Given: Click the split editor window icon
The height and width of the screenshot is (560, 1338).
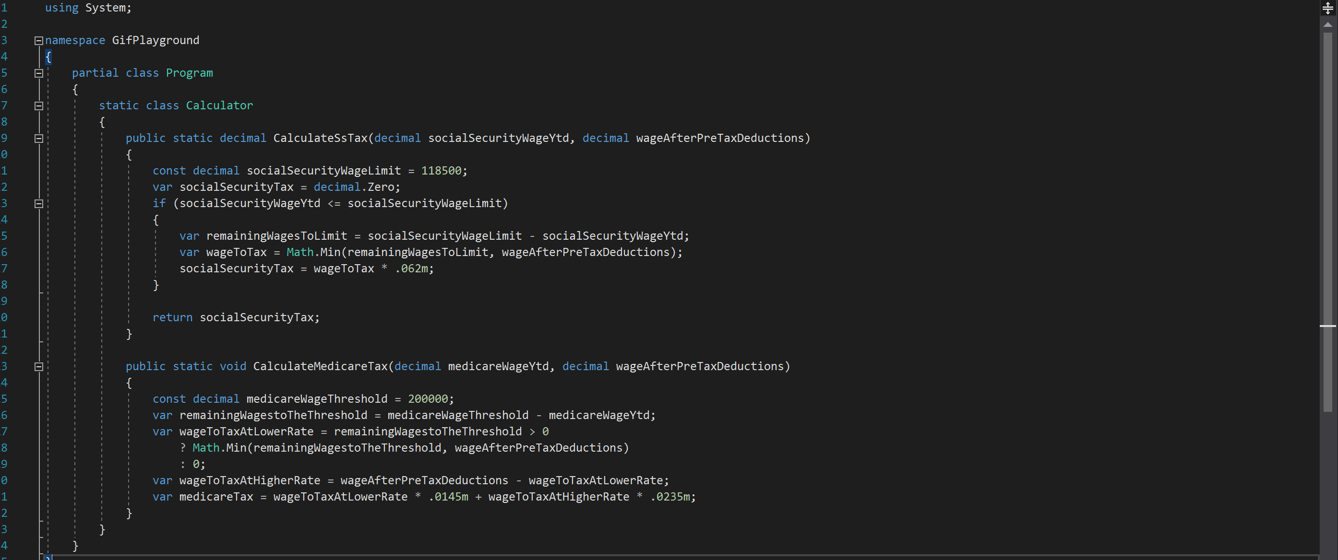Looking at the screenshot, I should coord(1327,8).
